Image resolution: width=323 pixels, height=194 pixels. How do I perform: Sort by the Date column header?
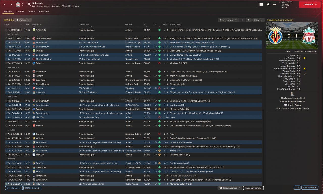pos(7,25)
